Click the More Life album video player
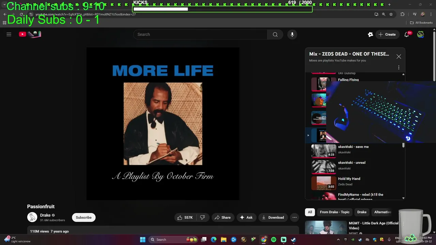Screen dimensions: 436x245 (x=163, y=124)
